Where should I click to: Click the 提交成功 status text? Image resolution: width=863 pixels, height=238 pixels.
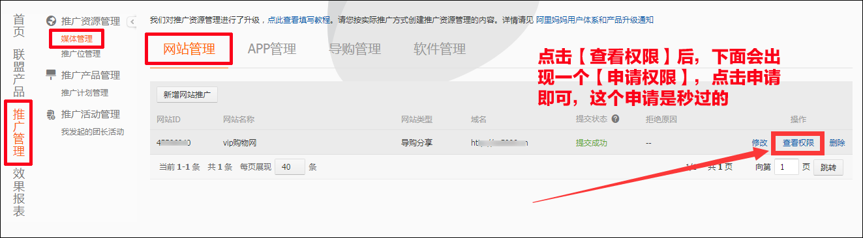pyautogui.click(x=591, y=142)
